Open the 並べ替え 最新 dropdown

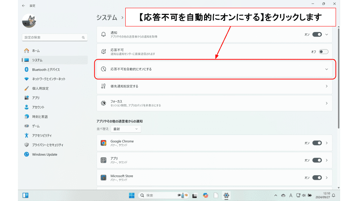tap(126, 129)
